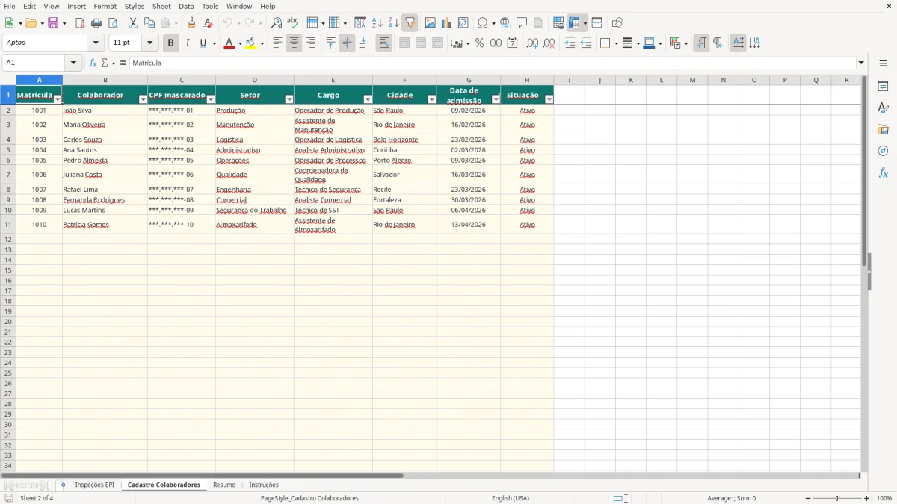Expand the Name Box dropdown

pos(73,63)
